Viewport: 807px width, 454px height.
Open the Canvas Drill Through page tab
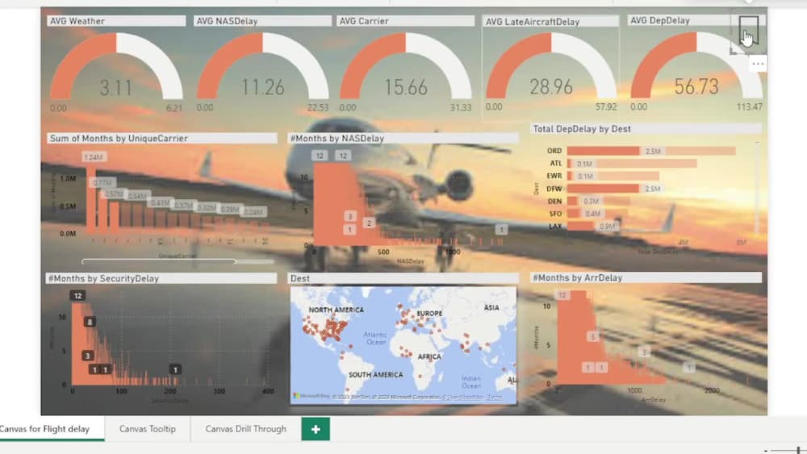245,429
